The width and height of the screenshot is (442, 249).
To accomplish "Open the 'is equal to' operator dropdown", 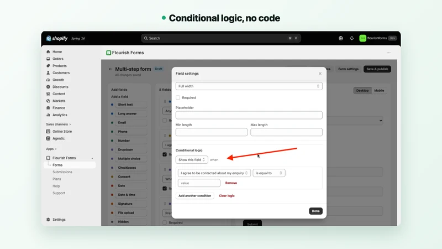I will pyautogui.click(x=269, y=173).
